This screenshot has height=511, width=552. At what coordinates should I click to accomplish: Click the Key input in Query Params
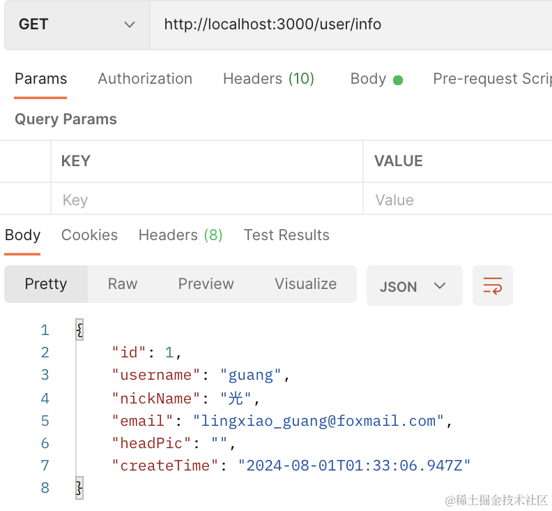[206, 200]
